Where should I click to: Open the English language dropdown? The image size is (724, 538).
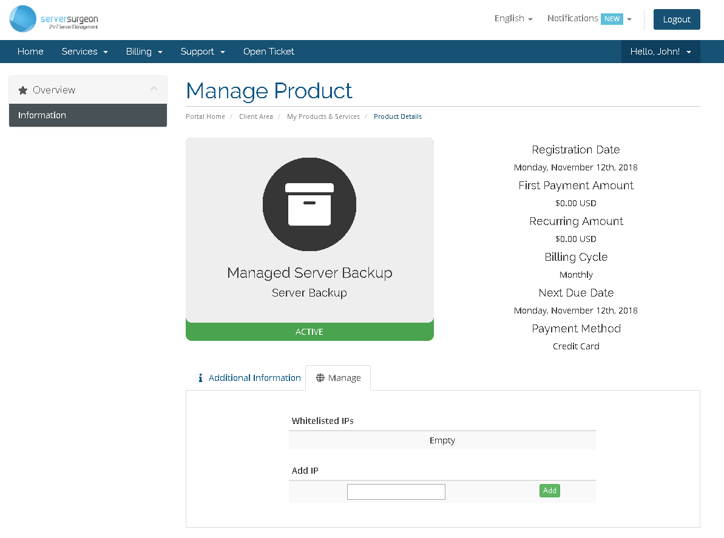pyautogui.click(x=513, y=18)
